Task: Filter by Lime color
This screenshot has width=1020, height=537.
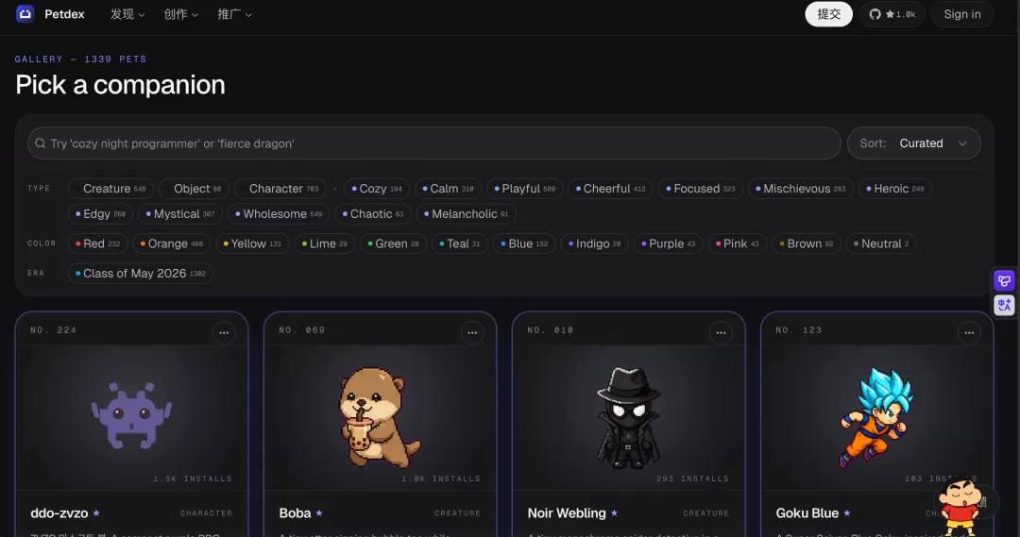Action: click(324, 243)
